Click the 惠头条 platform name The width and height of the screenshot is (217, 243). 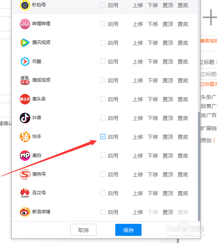[39, 99]
